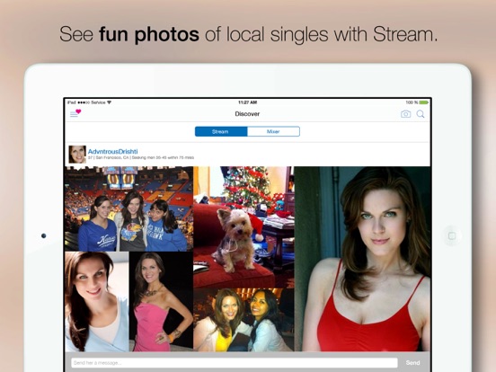Viewport: 496px width, 372px height.
Task: Tap the 11:27 AM clock in status bar
Action: click(x=247, y=102)
